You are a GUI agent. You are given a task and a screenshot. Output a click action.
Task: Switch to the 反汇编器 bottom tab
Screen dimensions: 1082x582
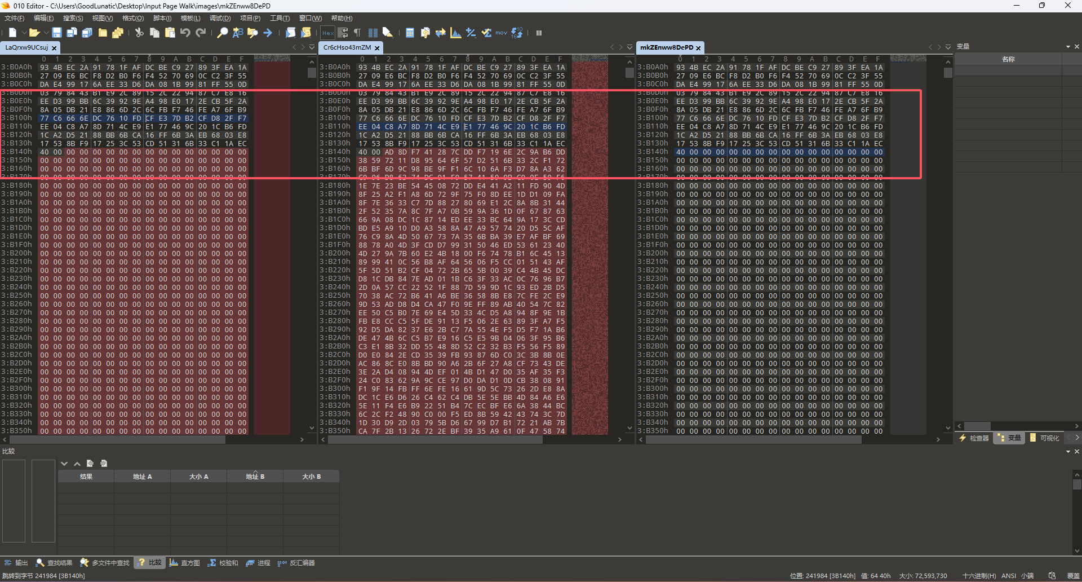coord(296,563)
